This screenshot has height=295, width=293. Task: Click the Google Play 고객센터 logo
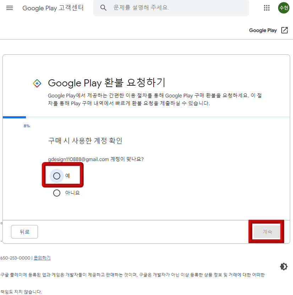pos(52,8)
